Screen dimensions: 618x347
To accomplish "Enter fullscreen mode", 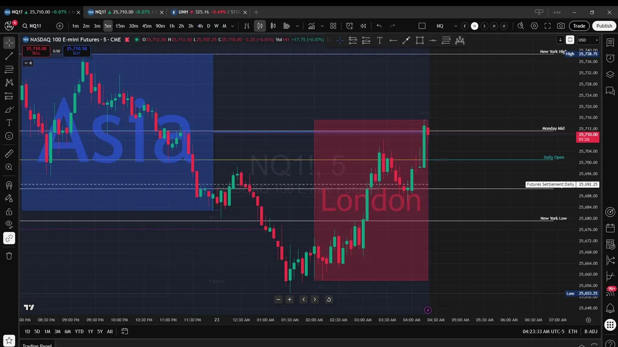I will click(x=548, y=26).
